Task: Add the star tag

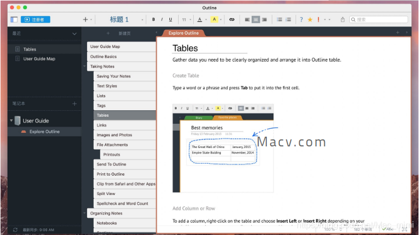Action: [x=310, y=19]
